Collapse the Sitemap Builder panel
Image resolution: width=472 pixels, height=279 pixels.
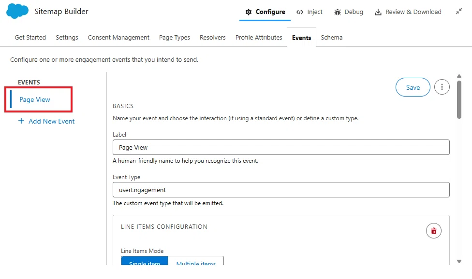(x=459, y=12)
